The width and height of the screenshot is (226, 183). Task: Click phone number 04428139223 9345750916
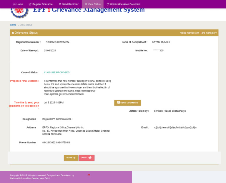(56, 143)
